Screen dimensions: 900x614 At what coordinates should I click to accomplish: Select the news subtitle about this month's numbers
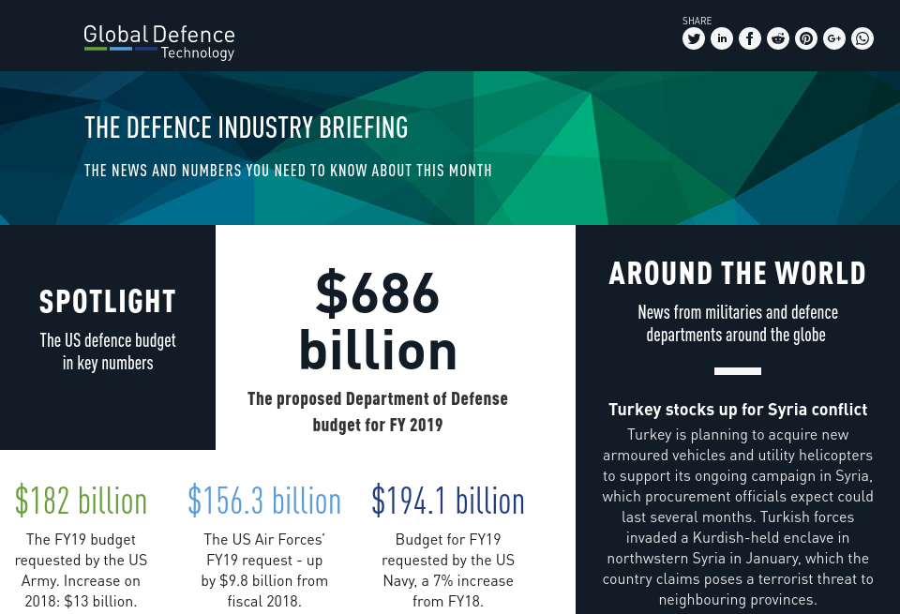coord(288,171)
